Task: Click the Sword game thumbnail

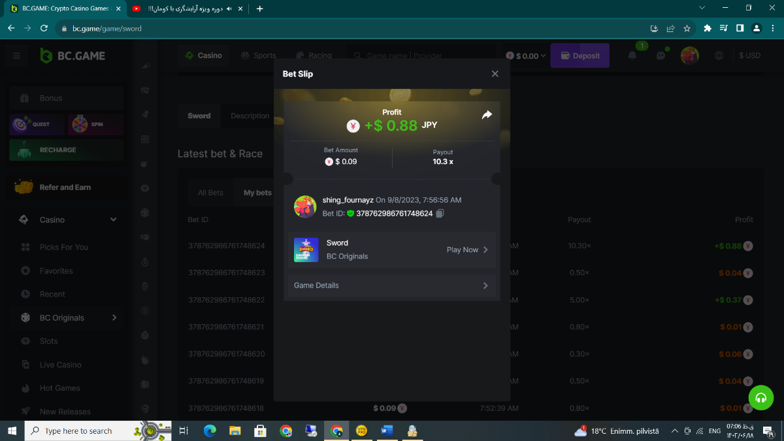Action: click(x=306, y=250)
